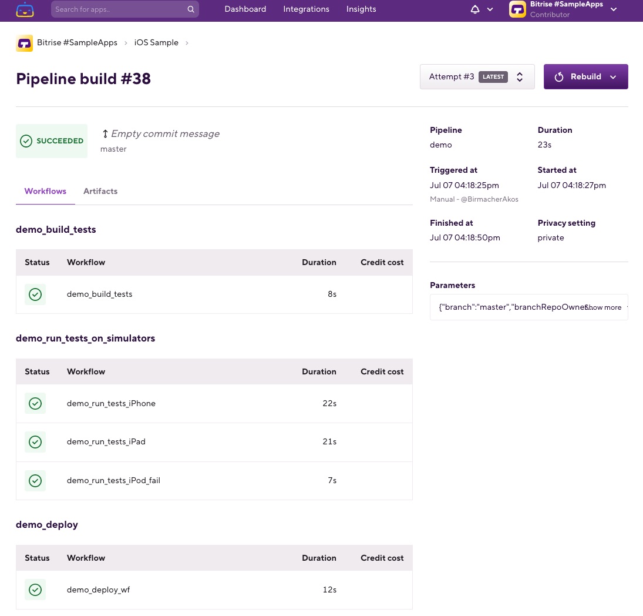Viewport: 643px width, 616px height.
Task: Expand the Rebuild button dropdown arrow
Action: click(613, 77)
